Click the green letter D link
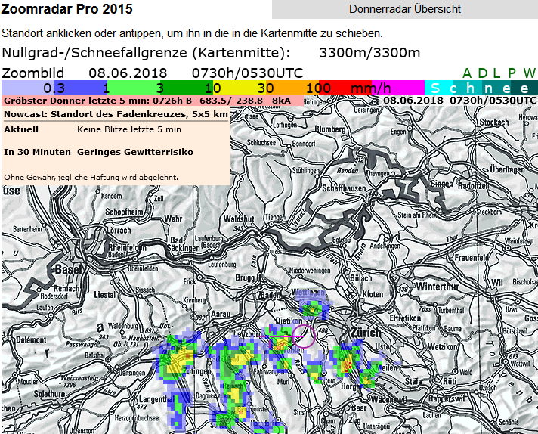538x434 pixels. [x=482, y=73]
